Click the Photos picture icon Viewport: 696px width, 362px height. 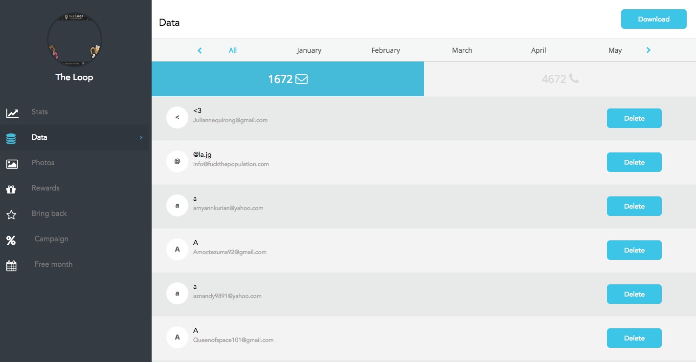pyautogui.click(x=12, y=164)
